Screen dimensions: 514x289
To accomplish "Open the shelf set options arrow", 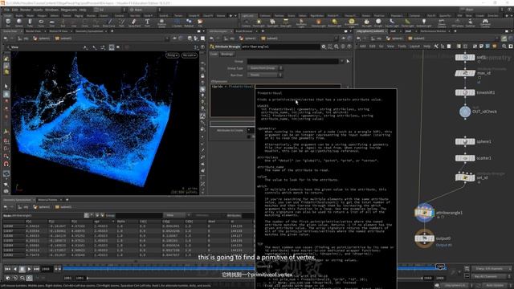I will coord(235,15).
